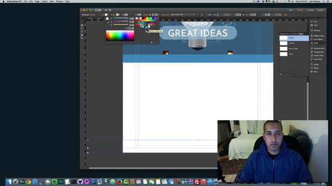Open the File menu
Image resolution: width=332 pixels, height=186 pixels.
pos(25,1)
